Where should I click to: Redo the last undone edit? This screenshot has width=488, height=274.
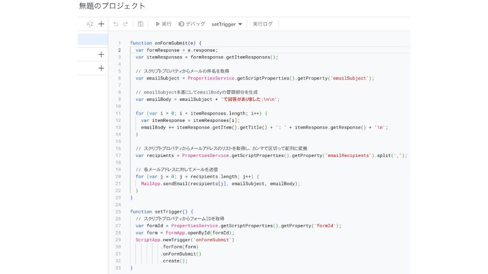click(x=126, y=24)
